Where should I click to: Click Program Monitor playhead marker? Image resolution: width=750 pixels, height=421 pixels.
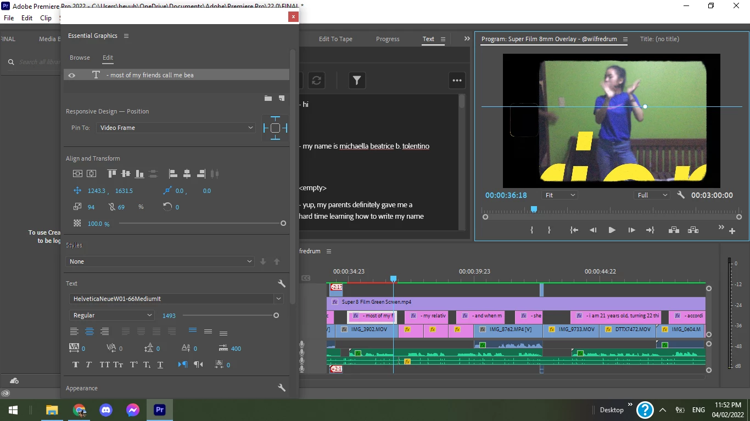click(534, 209)
